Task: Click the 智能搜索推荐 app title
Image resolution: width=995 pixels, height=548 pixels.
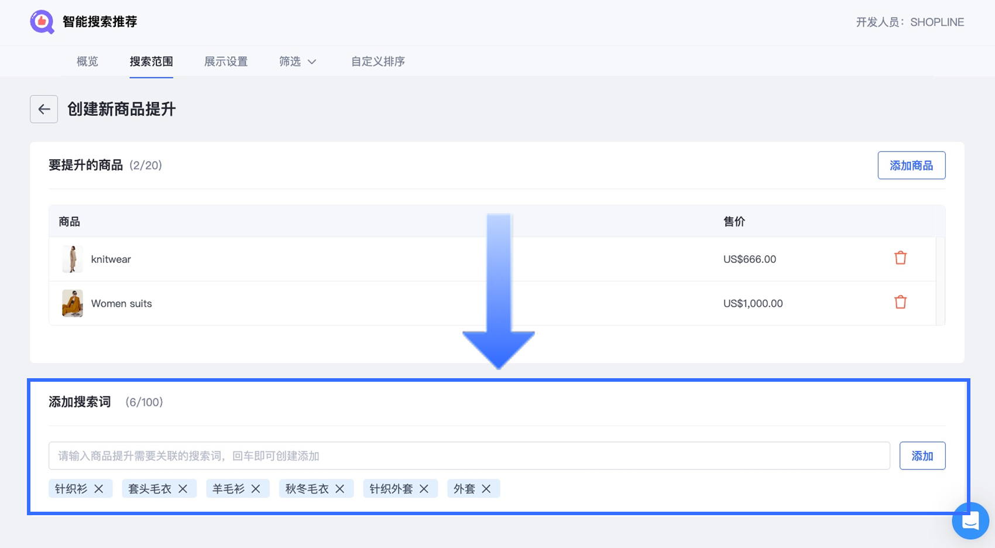Action: (x=100, y=22)
